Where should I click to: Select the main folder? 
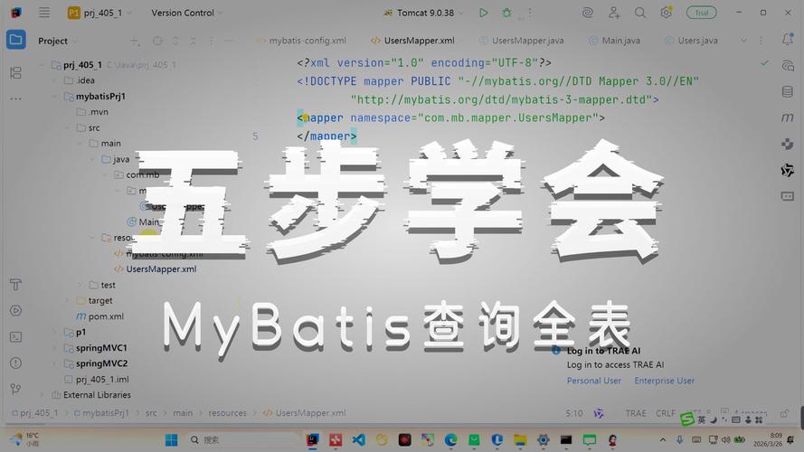(x=105, y=144)
